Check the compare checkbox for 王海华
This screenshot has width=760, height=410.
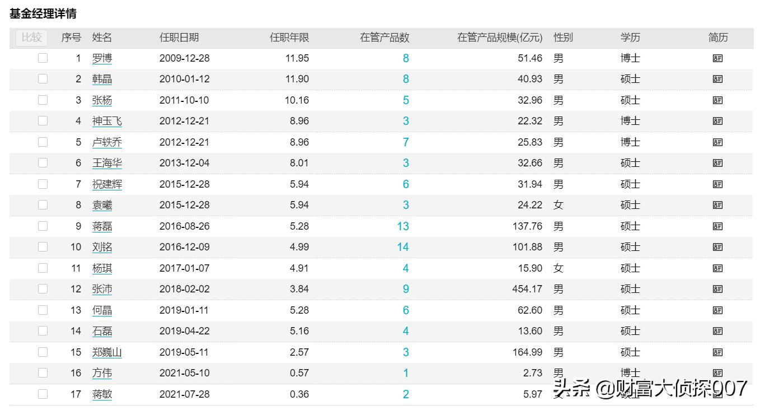43,163
